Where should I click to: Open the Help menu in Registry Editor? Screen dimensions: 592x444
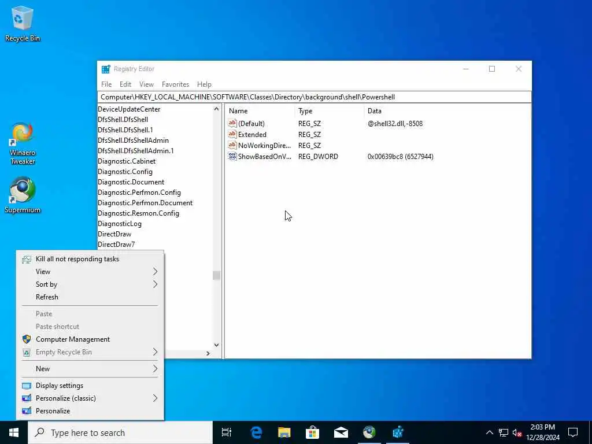(204, 84)
